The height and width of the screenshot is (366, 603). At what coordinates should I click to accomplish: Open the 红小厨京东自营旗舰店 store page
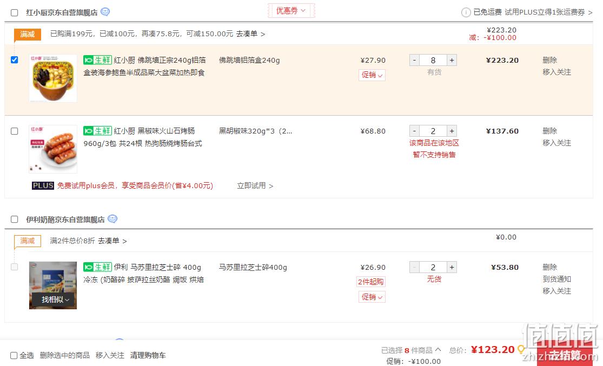click(x=62, y=12)
